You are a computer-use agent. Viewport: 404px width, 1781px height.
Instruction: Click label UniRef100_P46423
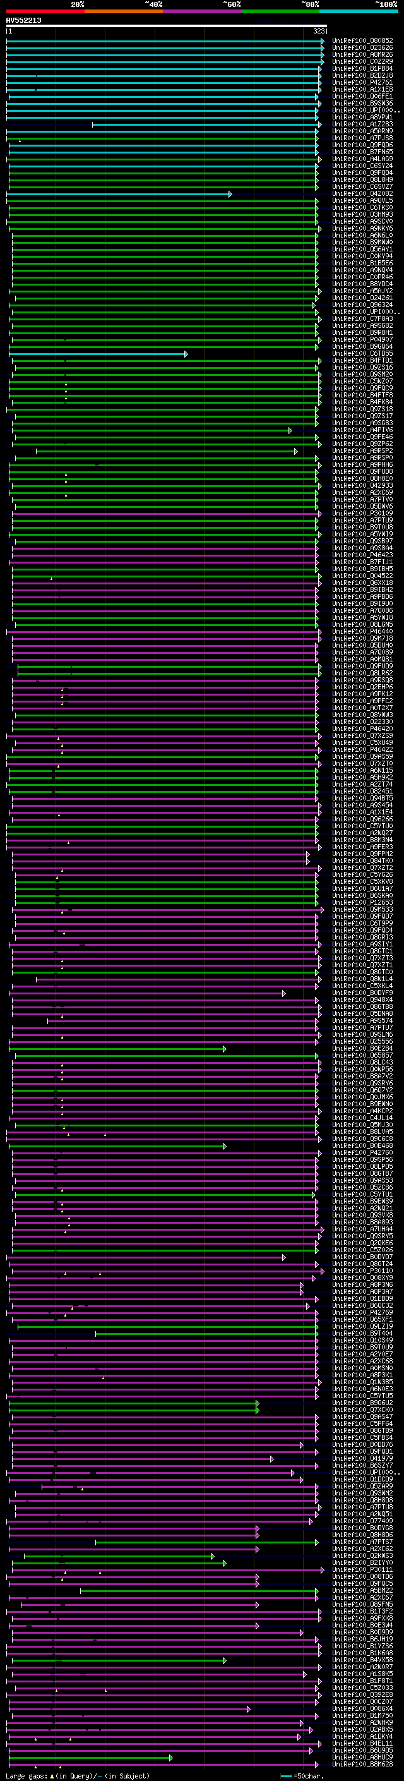(362, 555)
